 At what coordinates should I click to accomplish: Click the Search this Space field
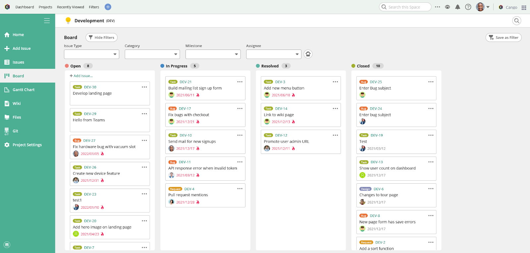click(407, 7)
